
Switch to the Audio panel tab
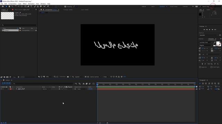(x=208, y=10)
